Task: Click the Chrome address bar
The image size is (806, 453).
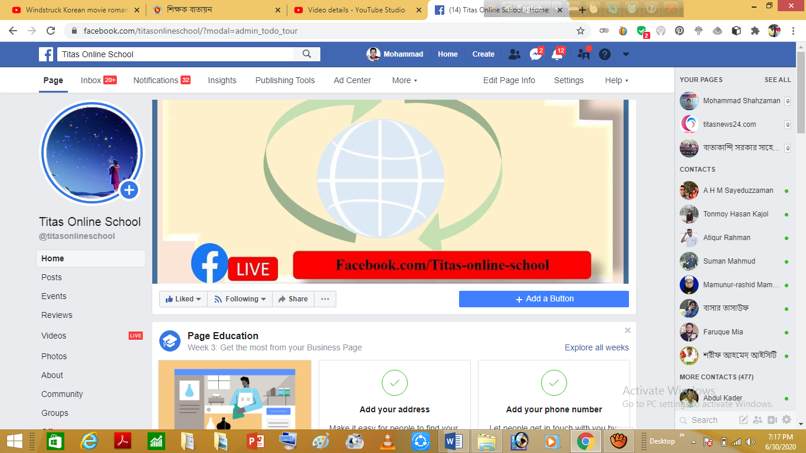Action: (328, 31)
